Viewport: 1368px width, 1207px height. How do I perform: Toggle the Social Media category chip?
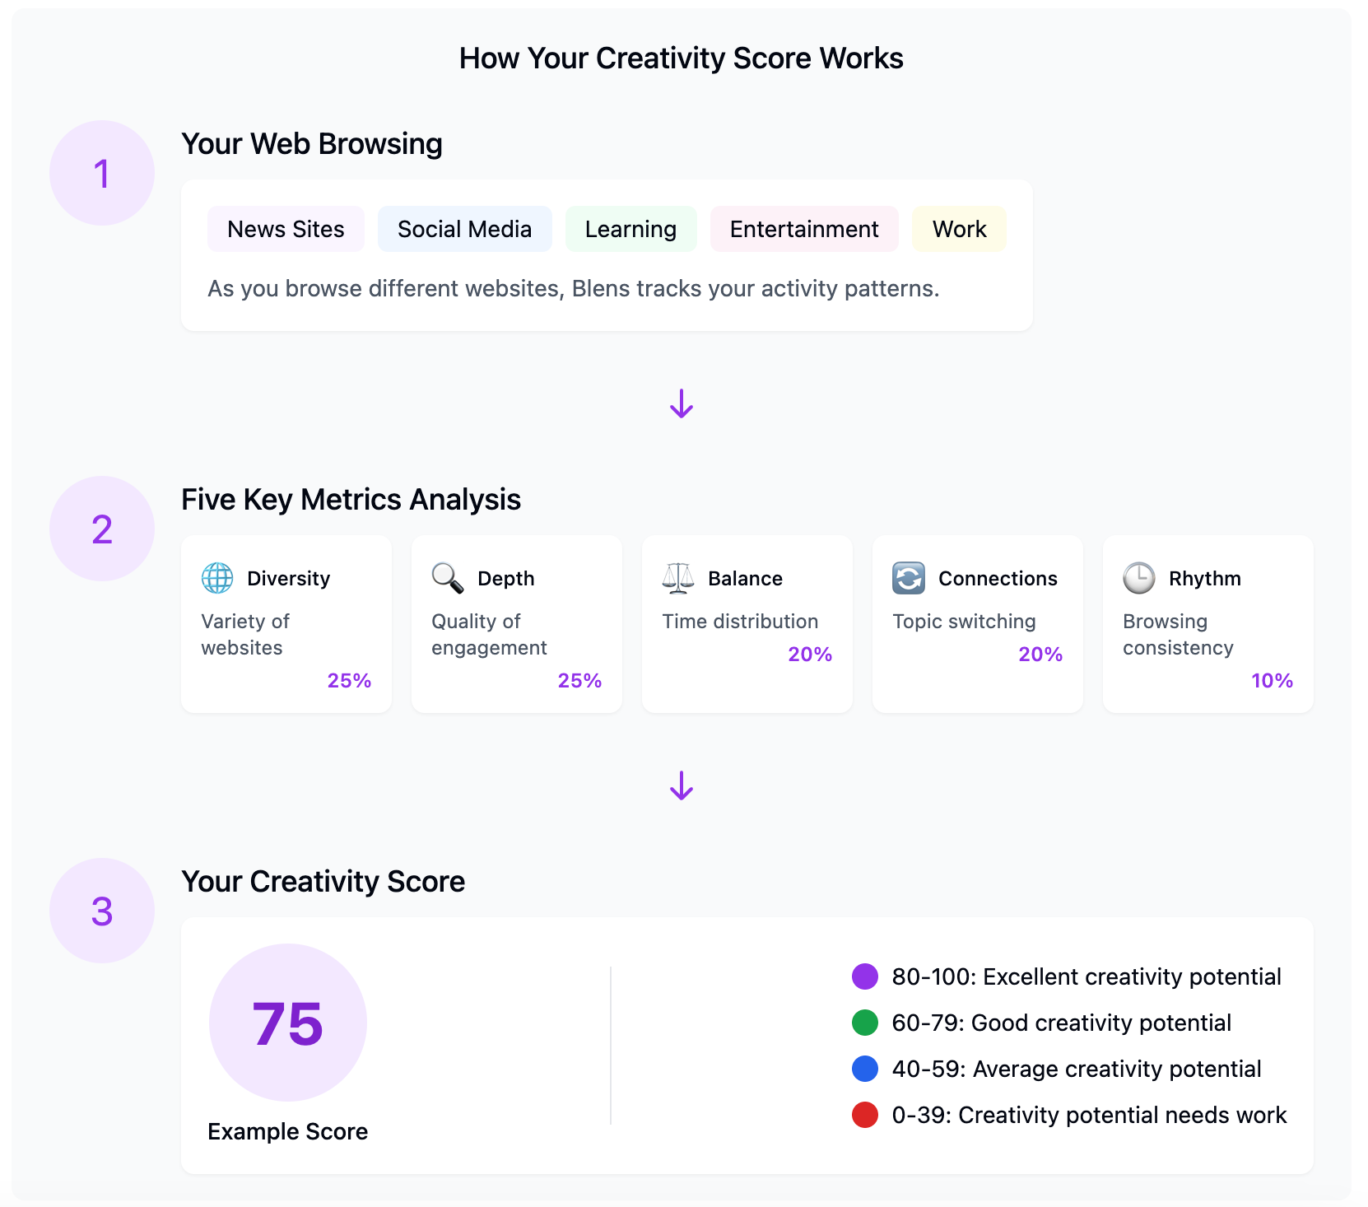coord(464,229)
